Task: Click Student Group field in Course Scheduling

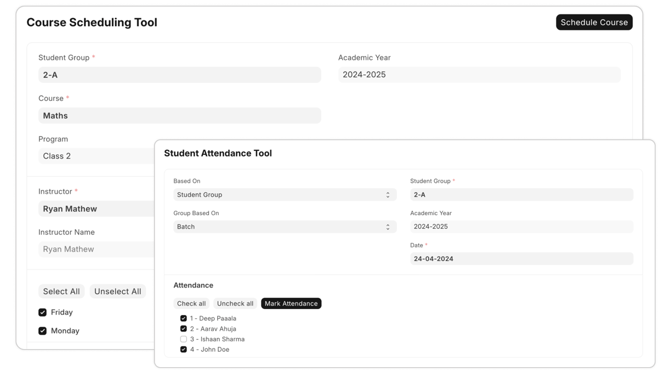Action: (179, 75)
